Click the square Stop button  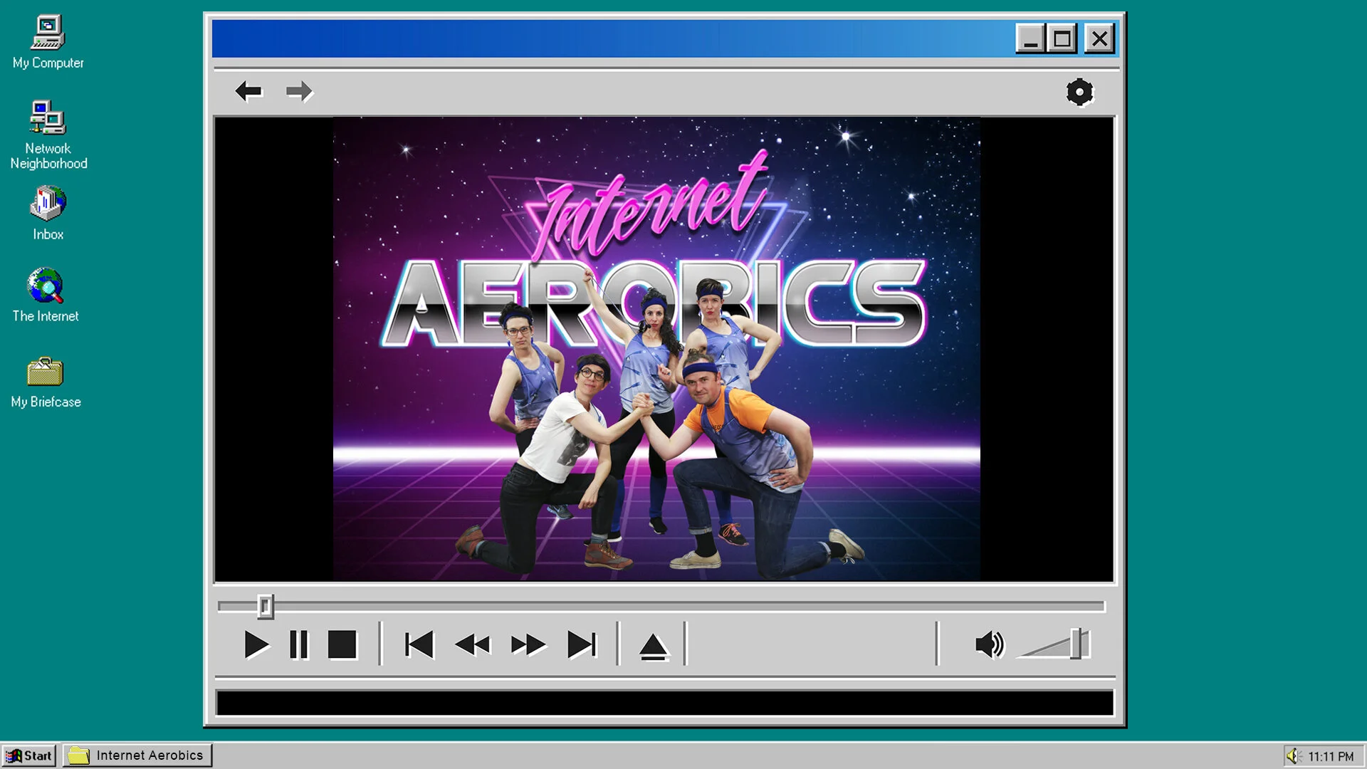(x=342, y=645)
